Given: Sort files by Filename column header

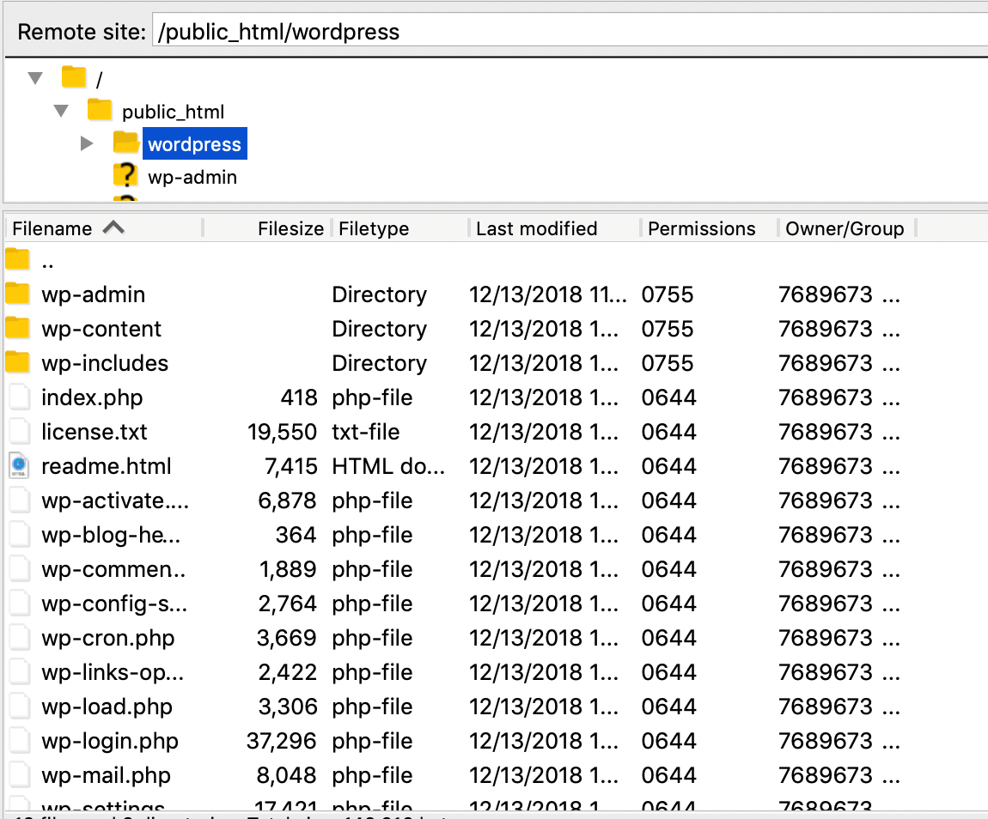Looking at the screenshot, I should (52, 228).
